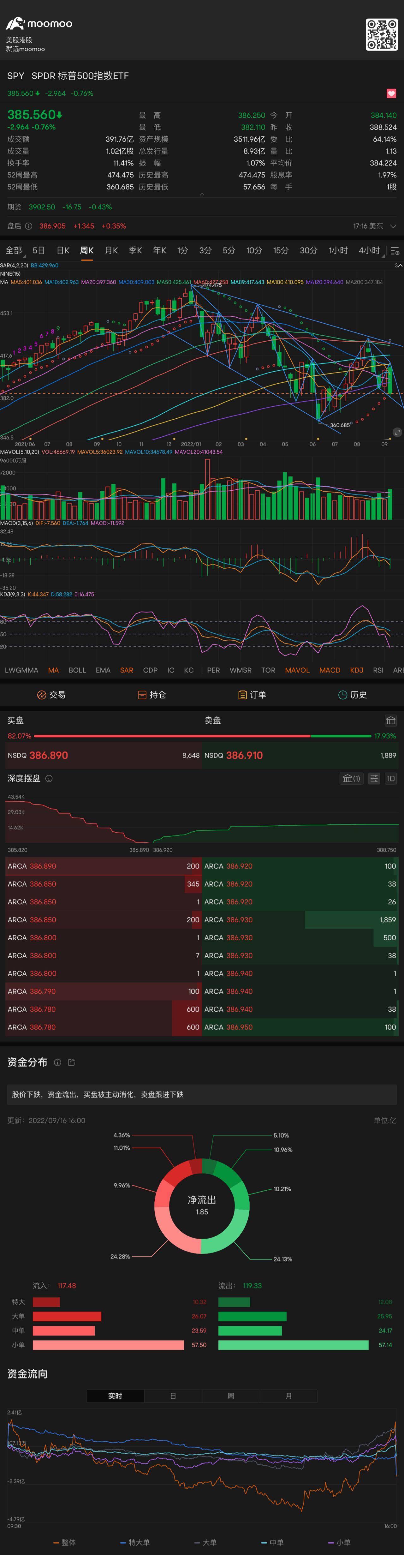The image size is (404, 1555).
Task: Open the depth book settings sliders icon
Action: point(374,779)
